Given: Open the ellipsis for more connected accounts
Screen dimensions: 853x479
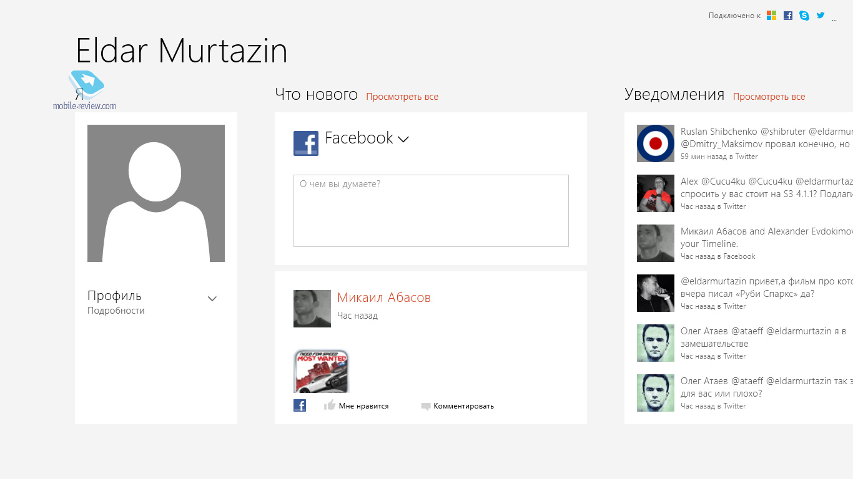Looking at the screenshot, I should point(834,19).
